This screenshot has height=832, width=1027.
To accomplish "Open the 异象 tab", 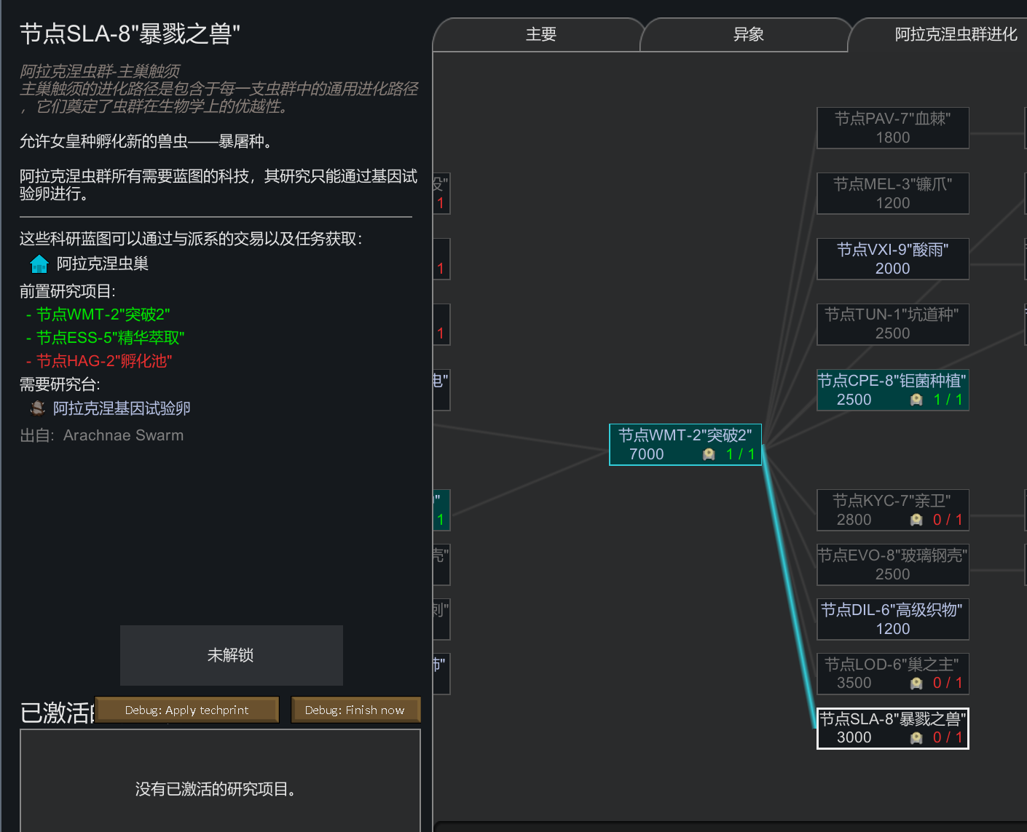I will coord(748,34).
